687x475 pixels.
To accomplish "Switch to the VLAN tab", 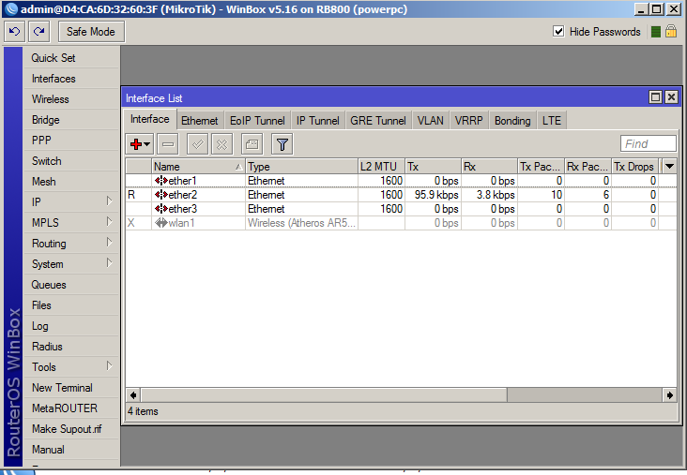I will 430,121.
